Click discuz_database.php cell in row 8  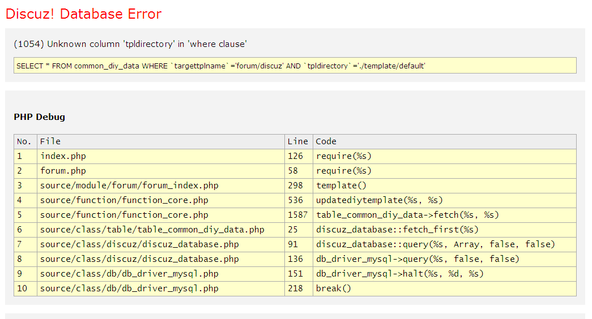161,259
